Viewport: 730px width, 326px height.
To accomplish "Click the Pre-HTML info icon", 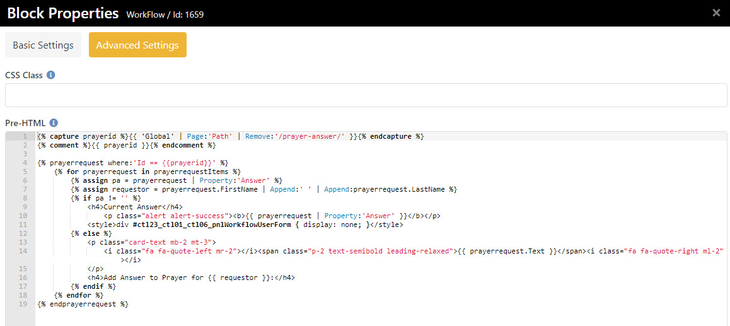I will coord(54,123).
